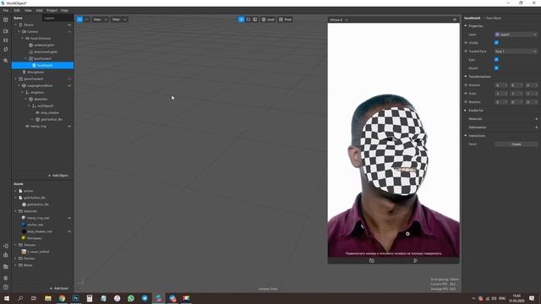Collapse the planeTracker0 tree item
The width and height of the screenshot is (541, 304).
coord(15,79)
